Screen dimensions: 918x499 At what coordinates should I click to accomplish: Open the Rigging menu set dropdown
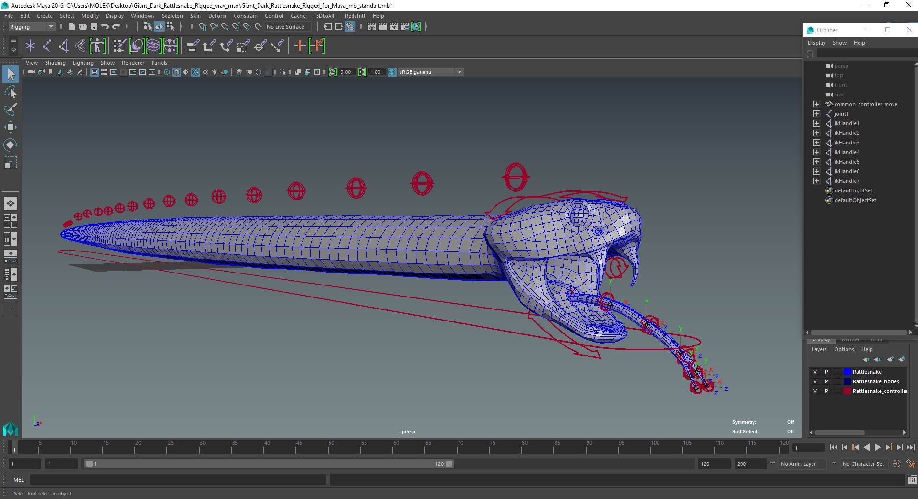[x=32, y=27]
